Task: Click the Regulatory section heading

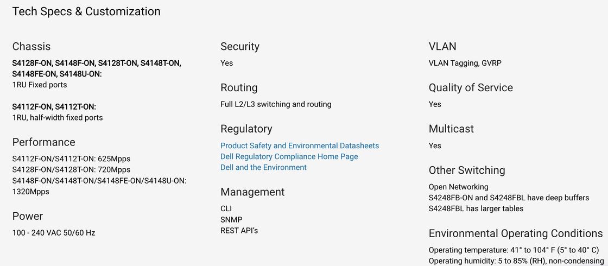Action: click(246, 129)
